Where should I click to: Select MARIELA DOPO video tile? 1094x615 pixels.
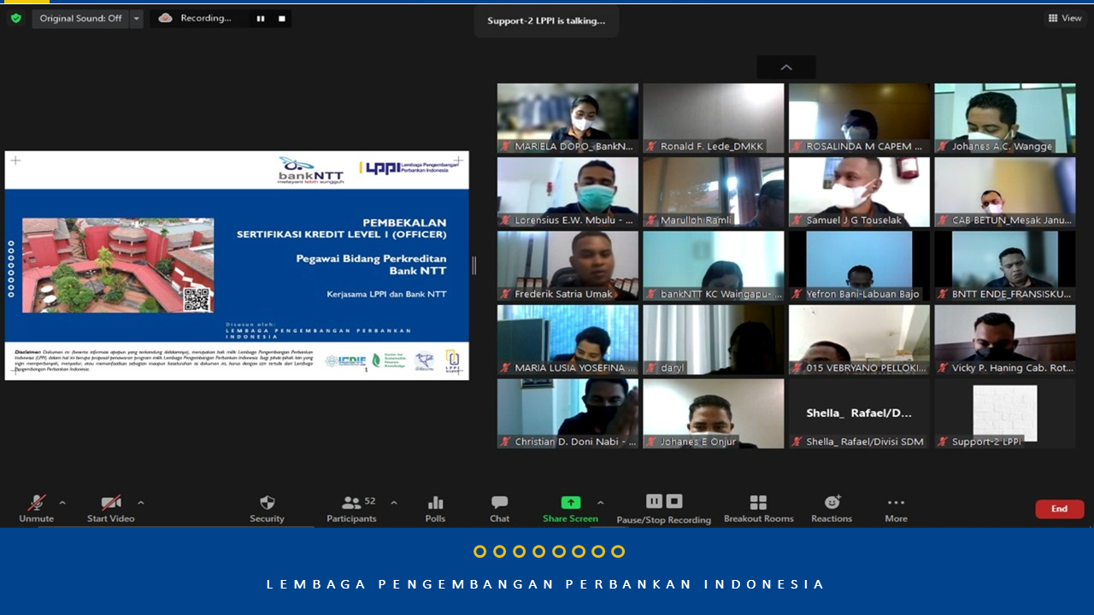point(568,119)
